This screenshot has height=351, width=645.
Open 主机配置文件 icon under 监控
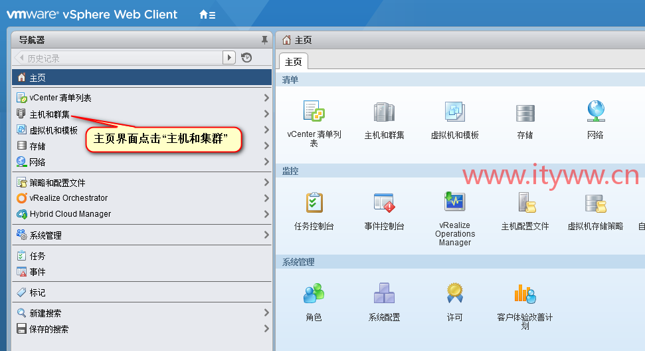click(525, 203)
